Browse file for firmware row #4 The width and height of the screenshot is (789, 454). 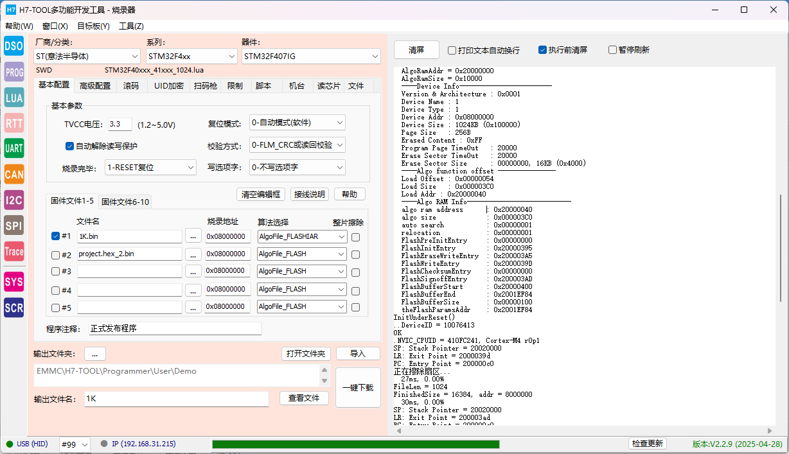[x=193, y=290]
